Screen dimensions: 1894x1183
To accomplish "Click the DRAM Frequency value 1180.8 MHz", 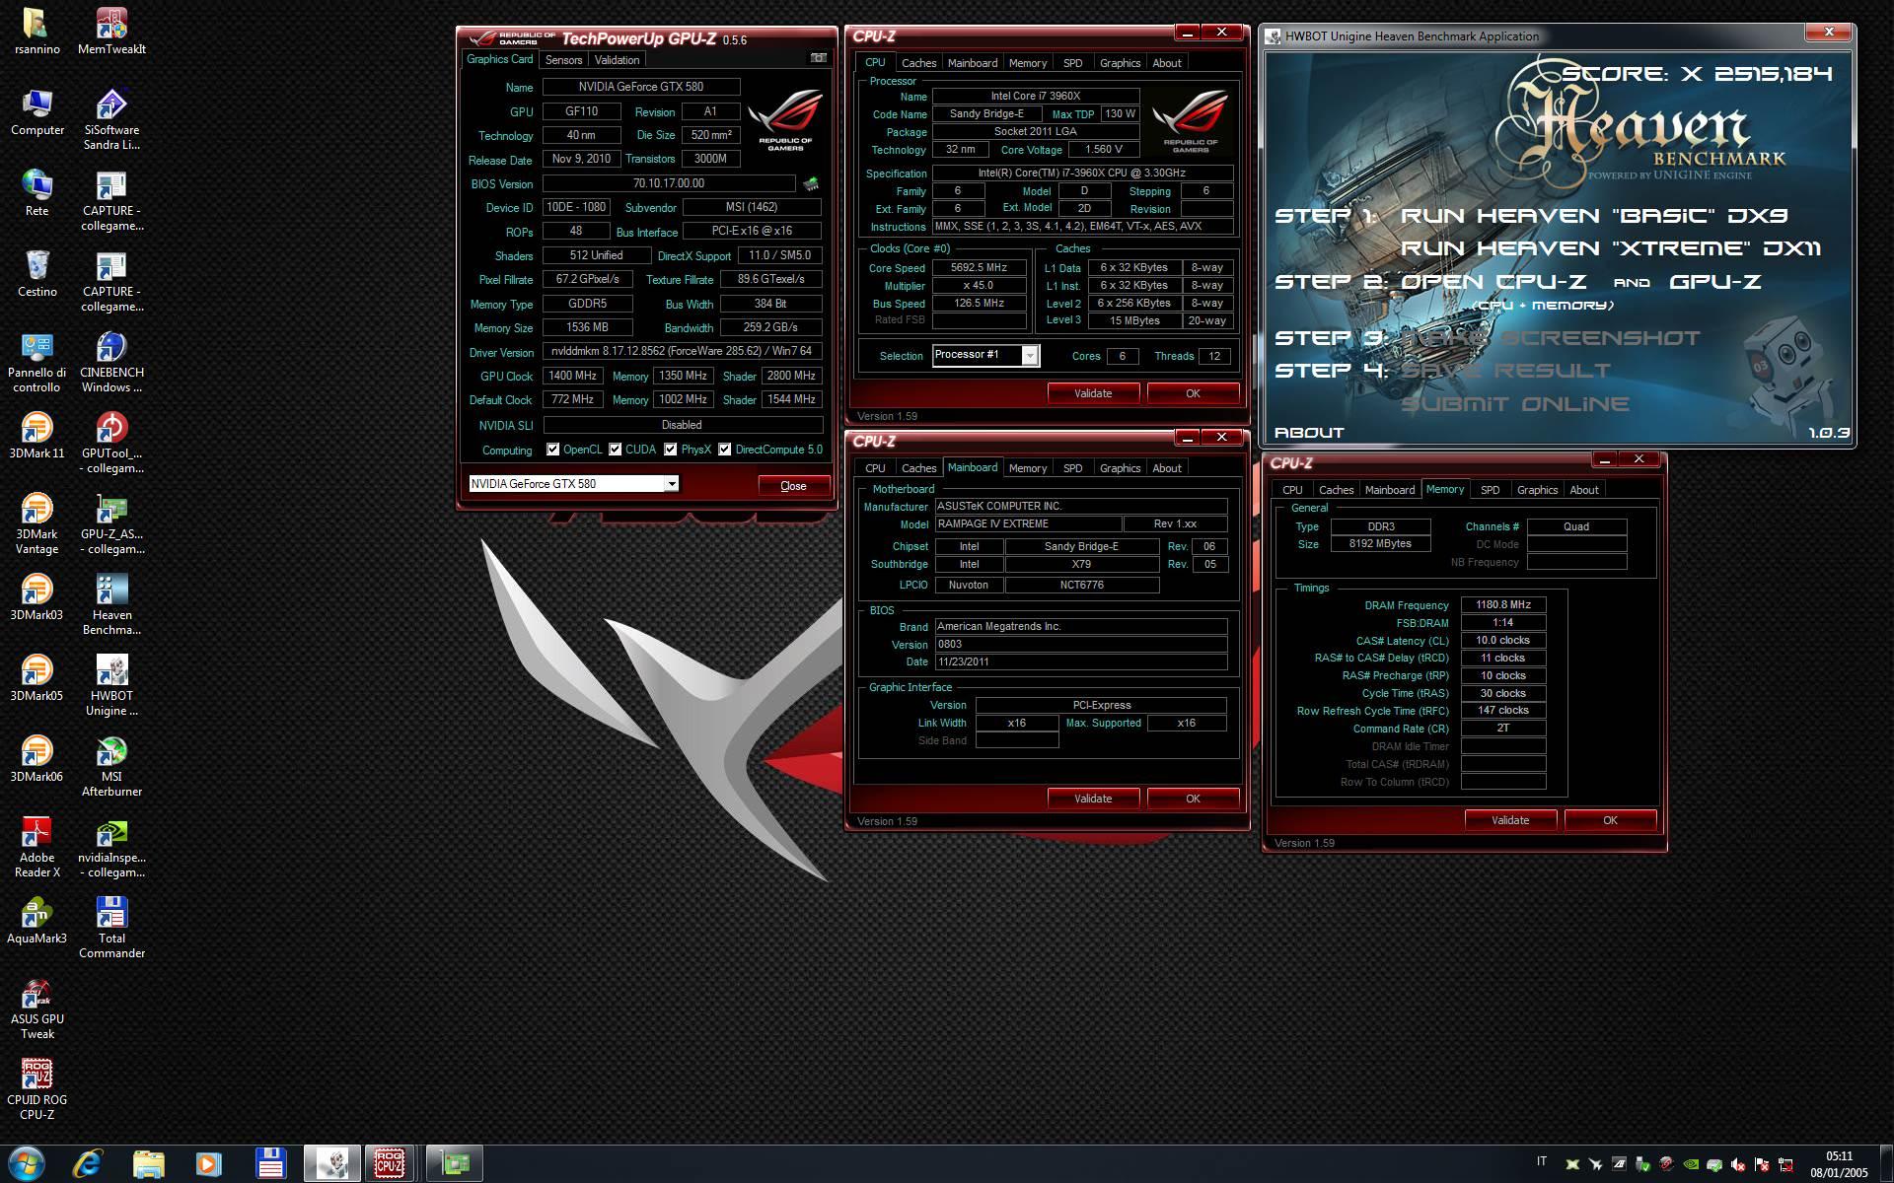I will (1503, 605).
